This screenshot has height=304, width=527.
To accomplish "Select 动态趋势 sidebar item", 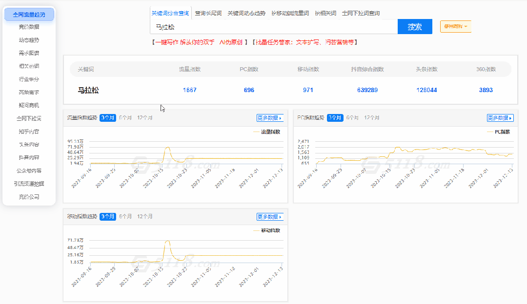I will pos(29,40).
